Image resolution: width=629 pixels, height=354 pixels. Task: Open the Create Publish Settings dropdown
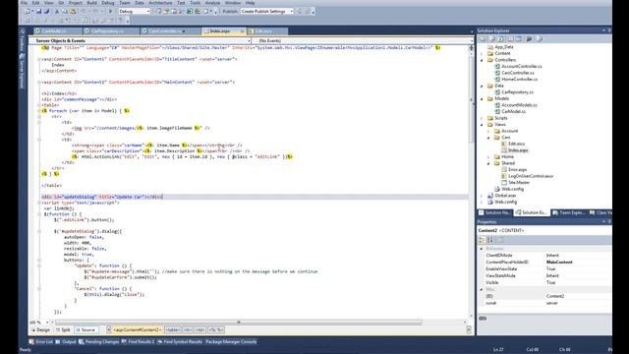(266, 12)
